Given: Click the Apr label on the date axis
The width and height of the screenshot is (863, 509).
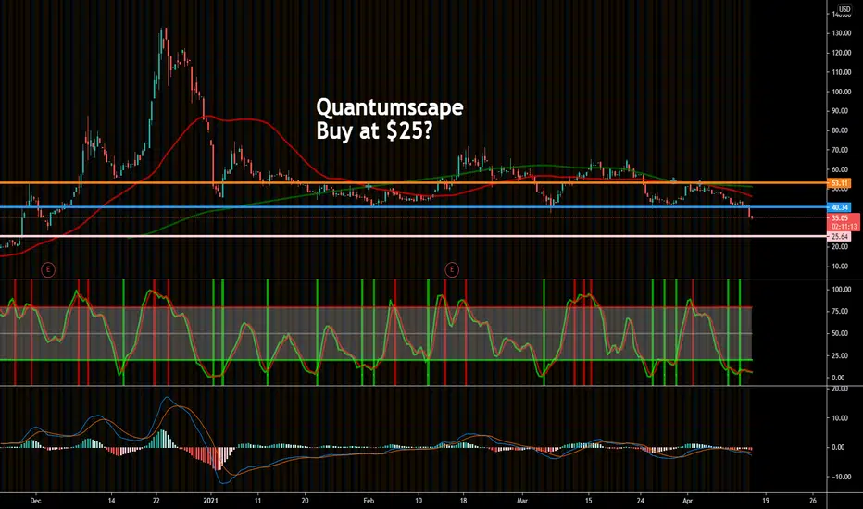Looking at the screenshot, I should coord(687,501).
